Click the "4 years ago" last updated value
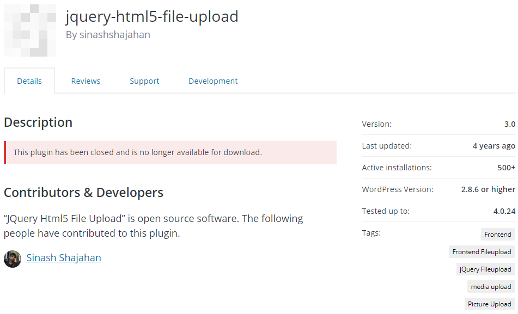 [494, 146]
